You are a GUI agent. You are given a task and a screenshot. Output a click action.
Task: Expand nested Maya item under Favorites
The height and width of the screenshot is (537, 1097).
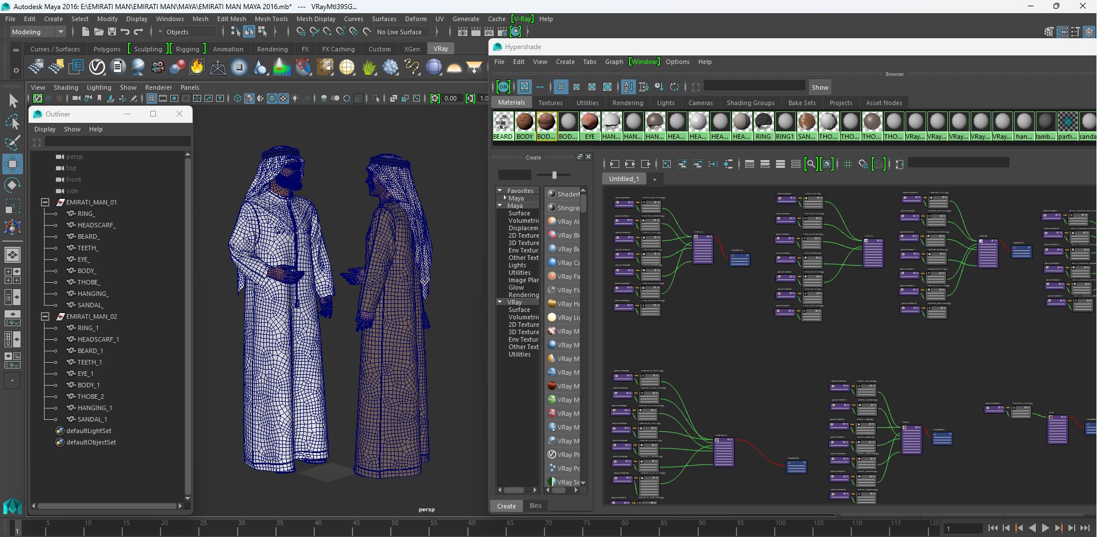point(505,198)
